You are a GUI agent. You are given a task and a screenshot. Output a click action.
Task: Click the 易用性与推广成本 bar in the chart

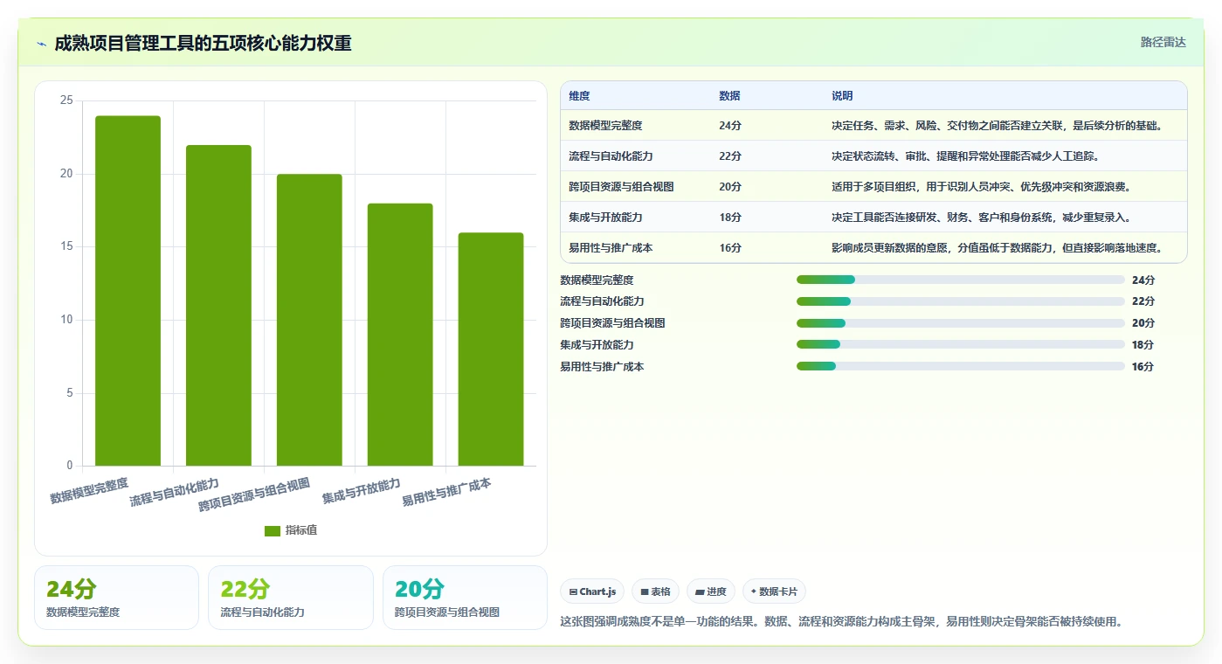click(491, 349)
